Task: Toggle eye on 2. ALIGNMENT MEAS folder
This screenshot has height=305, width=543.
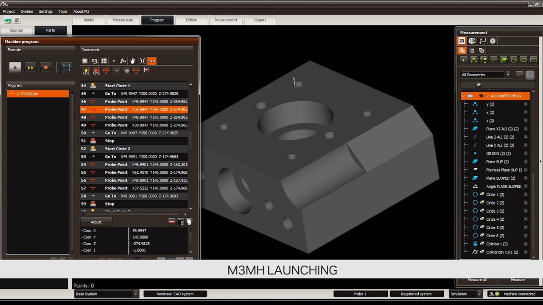Action: (481, 96)
